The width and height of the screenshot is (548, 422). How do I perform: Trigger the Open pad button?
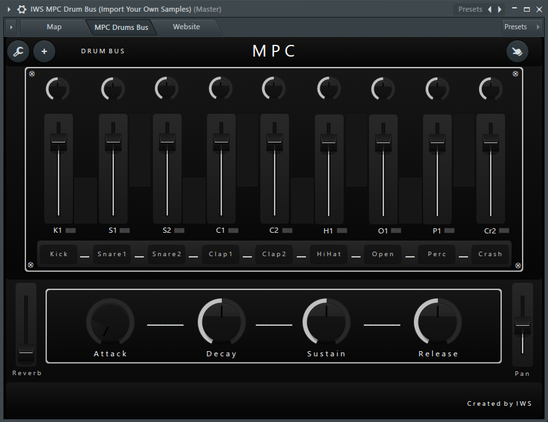pyautogui.click(x=383, y=254)
